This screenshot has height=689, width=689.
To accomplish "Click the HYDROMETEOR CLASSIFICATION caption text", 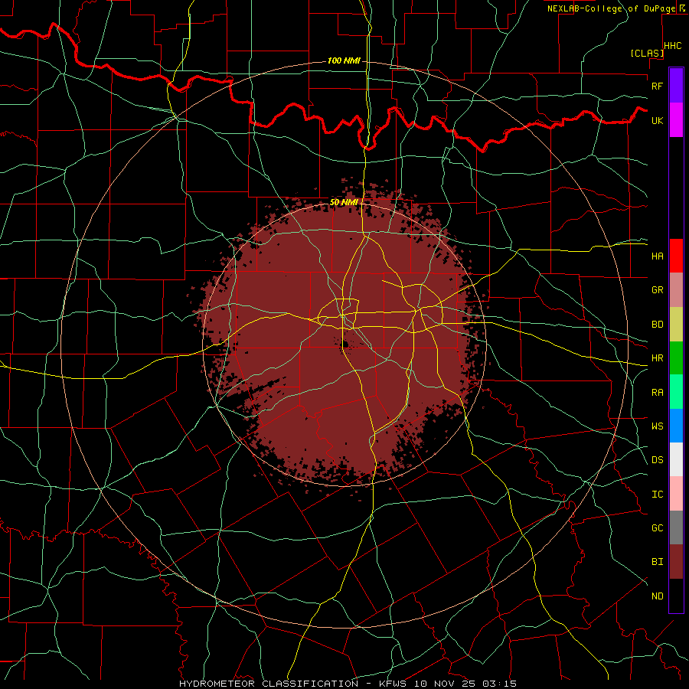I will click(x=269, y=684).
